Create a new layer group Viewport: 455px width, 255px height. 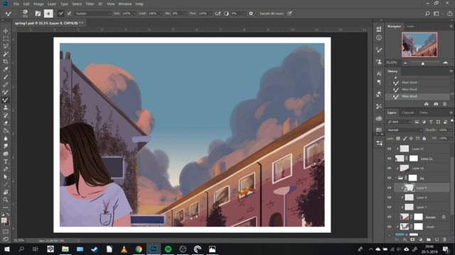[429, 239]
